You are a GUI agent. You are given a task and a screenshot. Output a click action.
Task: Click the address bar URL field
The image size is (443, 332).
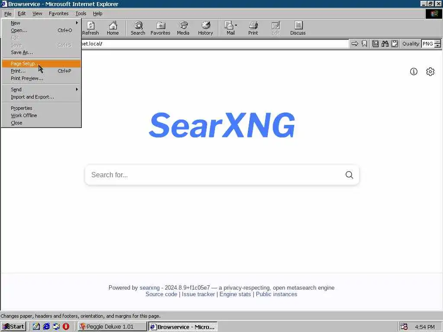click(x=215, y=44)
